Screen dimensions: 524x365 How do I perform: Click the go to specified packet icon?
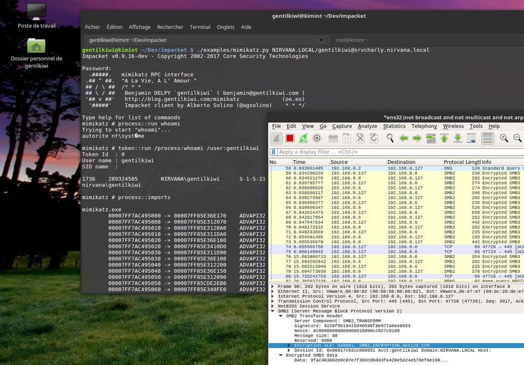(431, 138)
